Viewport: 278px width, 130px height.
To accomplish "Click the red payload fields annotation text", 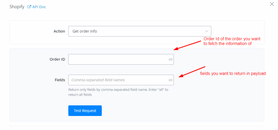I will tap(233, 73).
